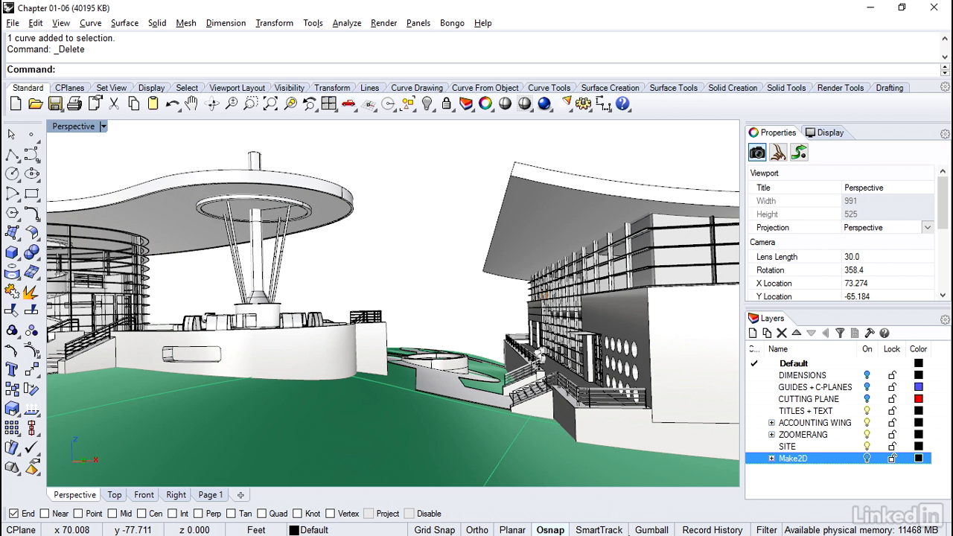The image size is (953, 536).
Task: Open the Perspective viewport title dropdown arrow
Action: coord(103,127)
